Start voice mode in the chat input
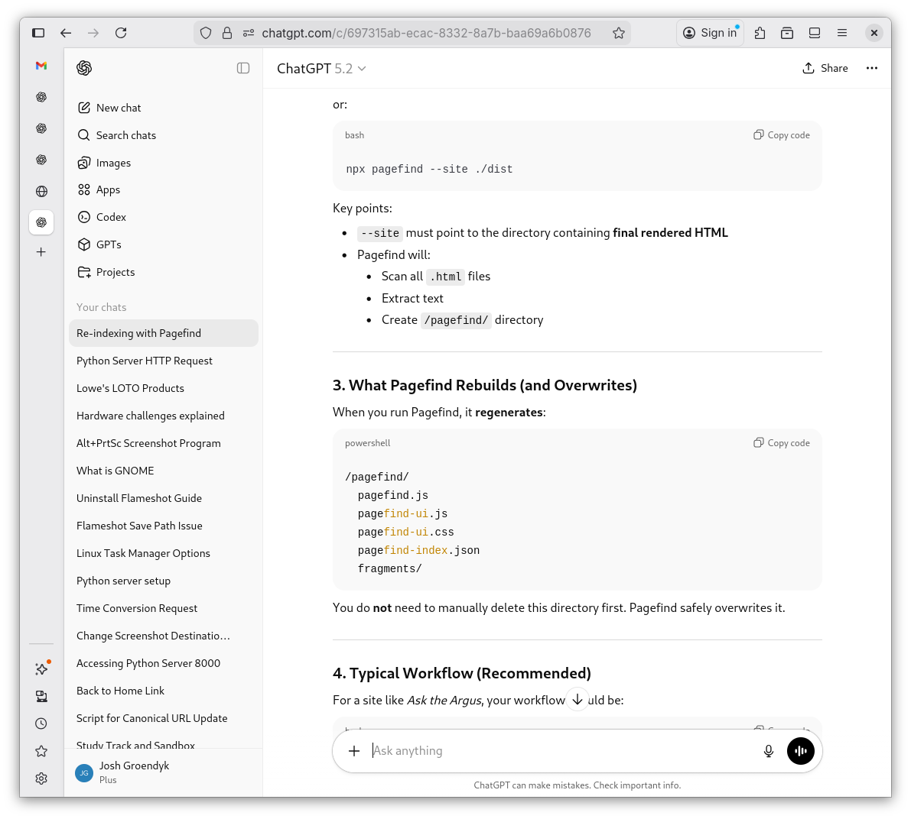 (800, 751)
